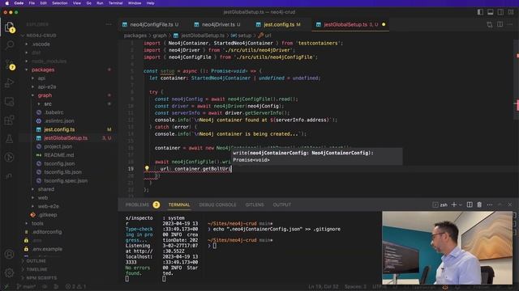Open editor More Actions menu
Image resolution: width=519 pixels, height=291 pixels.
click(510, 24)
